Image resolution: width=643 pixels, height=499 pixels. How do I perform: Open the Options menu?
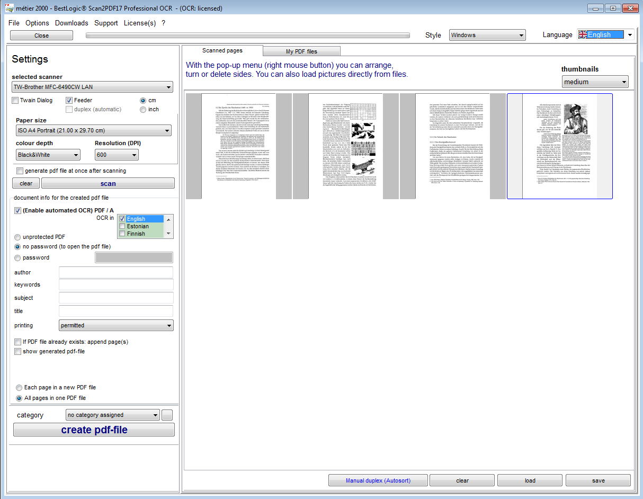(x=37, y=23)
